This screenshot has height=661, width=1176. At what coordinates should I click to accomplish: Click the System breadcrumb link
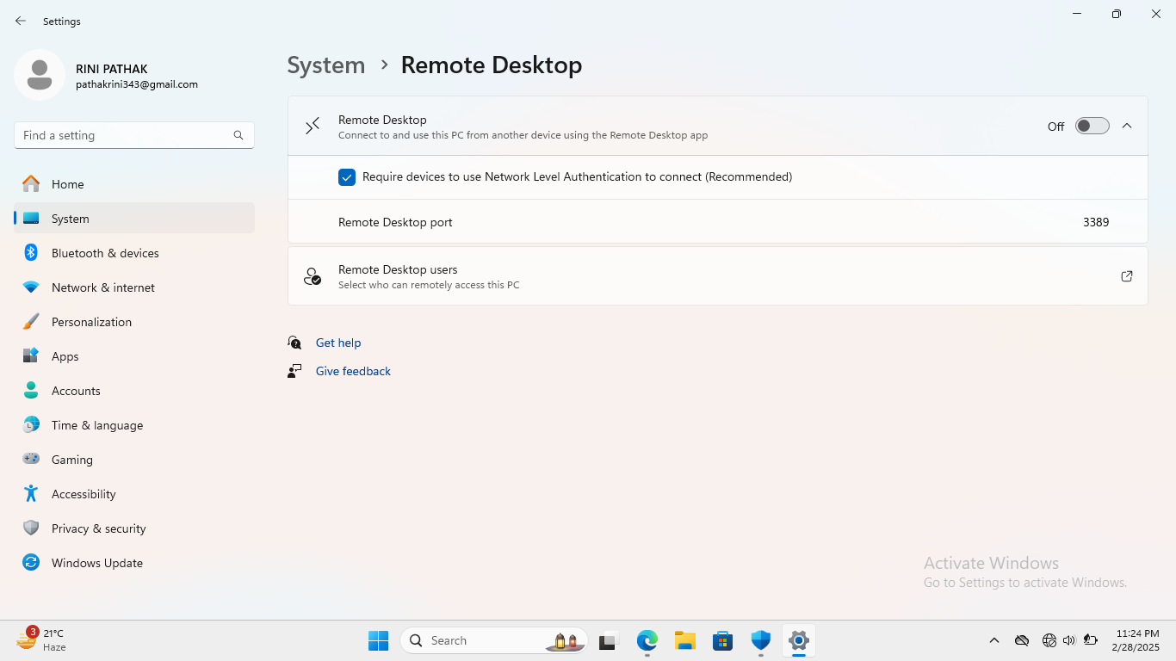[x=325, y=65]
